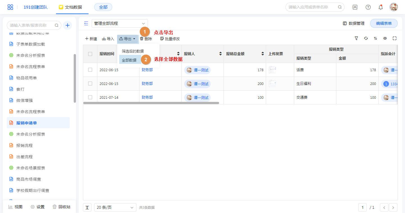This screenshot has height=213, width=405.
Task: Open the 管理全部流程 dropdown
Action: (x=120, y=23)
